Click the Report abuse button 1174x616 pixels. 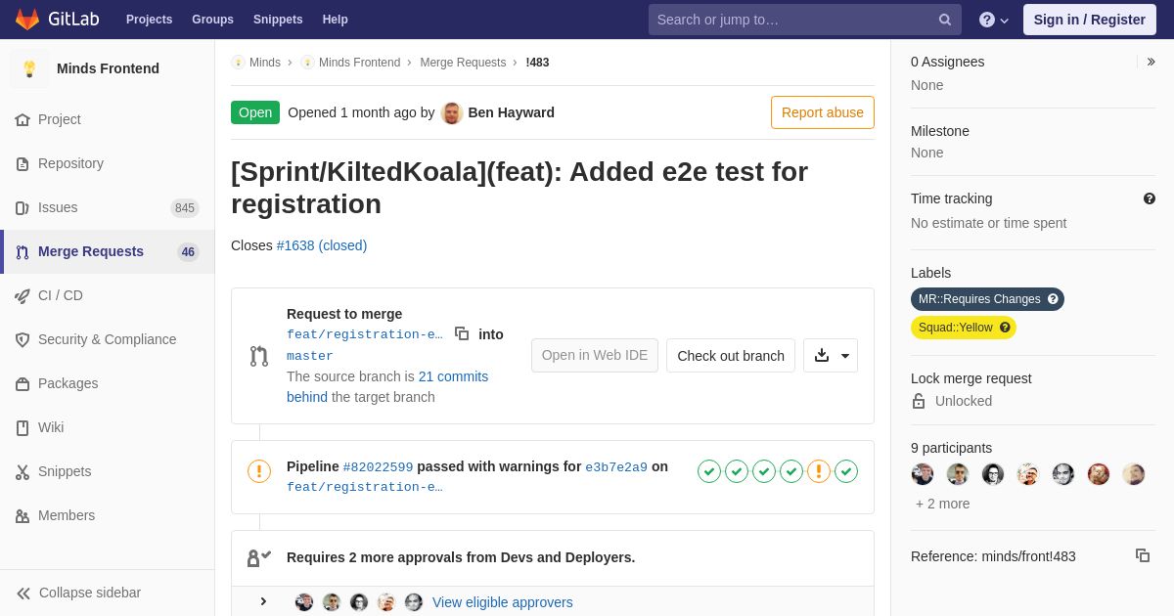click(x=823, y=112)
